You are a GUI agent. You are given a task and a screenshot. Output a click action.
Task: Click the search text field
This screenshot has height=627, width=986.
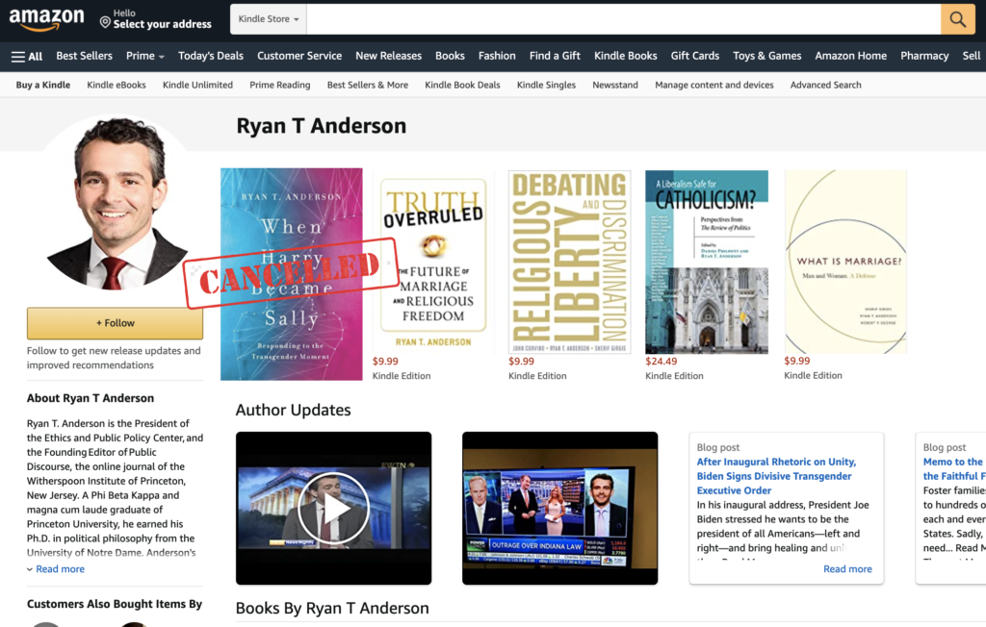pyautogui.click(x=624, y=19)
